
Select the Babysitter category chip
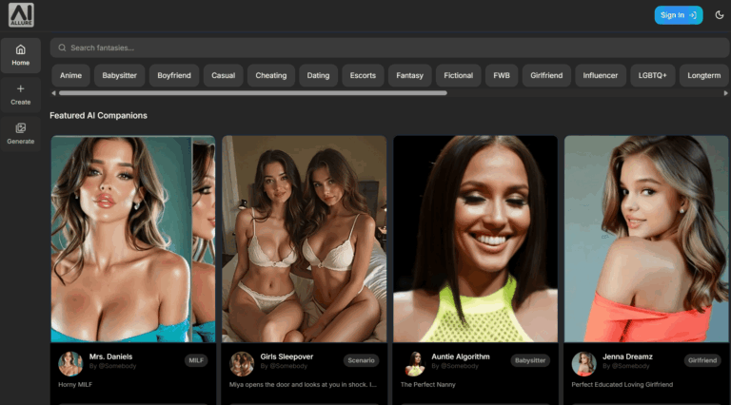coord(119,75)
